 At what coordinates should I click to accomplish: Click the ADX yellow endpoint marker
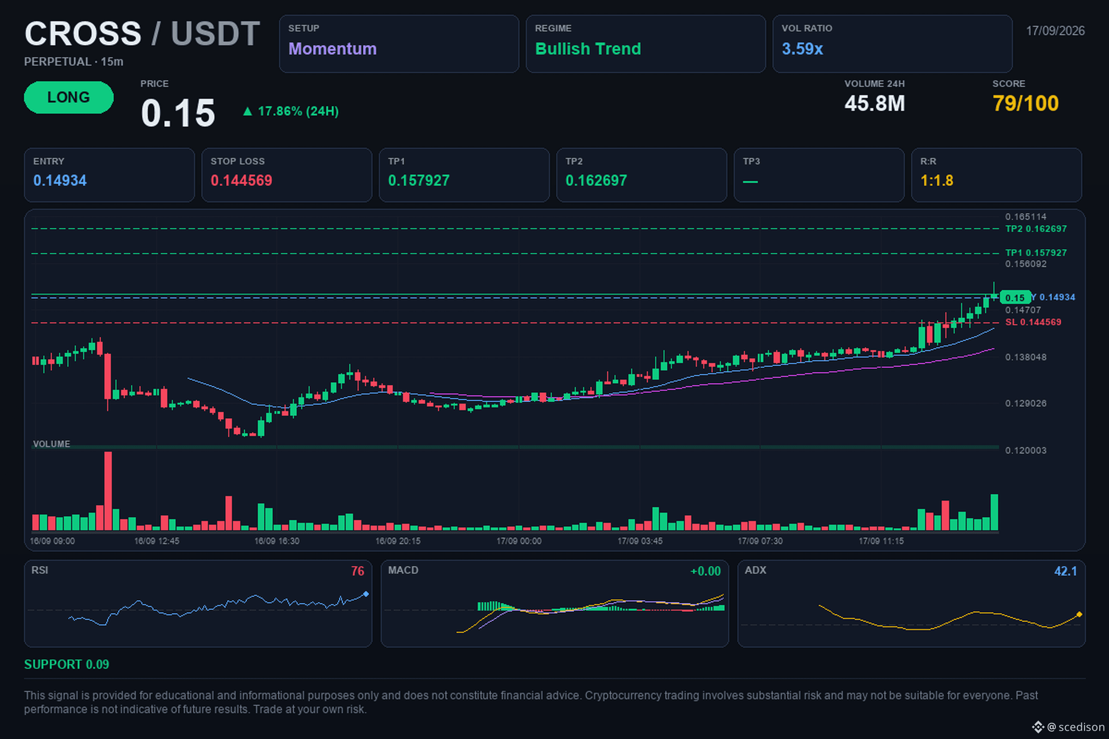point(1079,615)
